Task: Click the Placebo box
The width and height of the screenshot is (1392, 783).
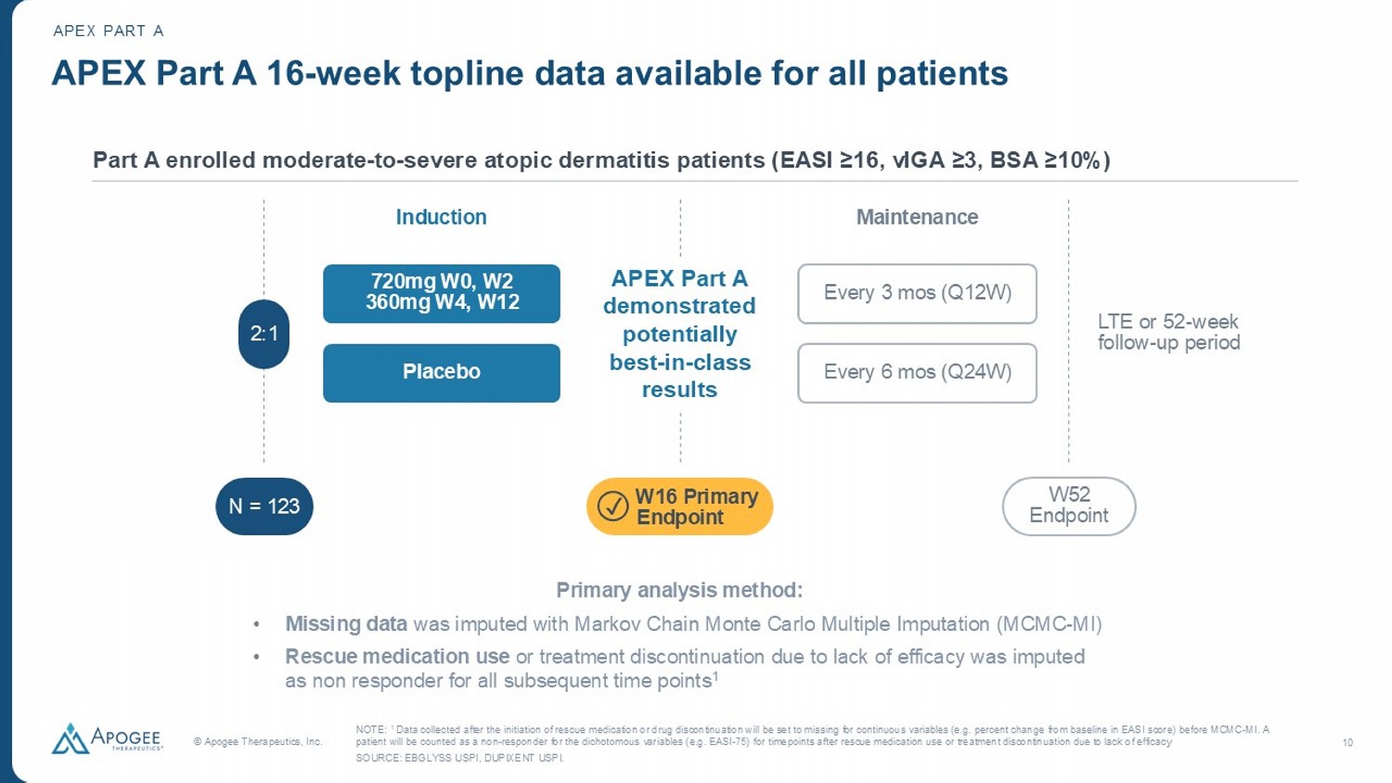Action: (x=442, y=372)
